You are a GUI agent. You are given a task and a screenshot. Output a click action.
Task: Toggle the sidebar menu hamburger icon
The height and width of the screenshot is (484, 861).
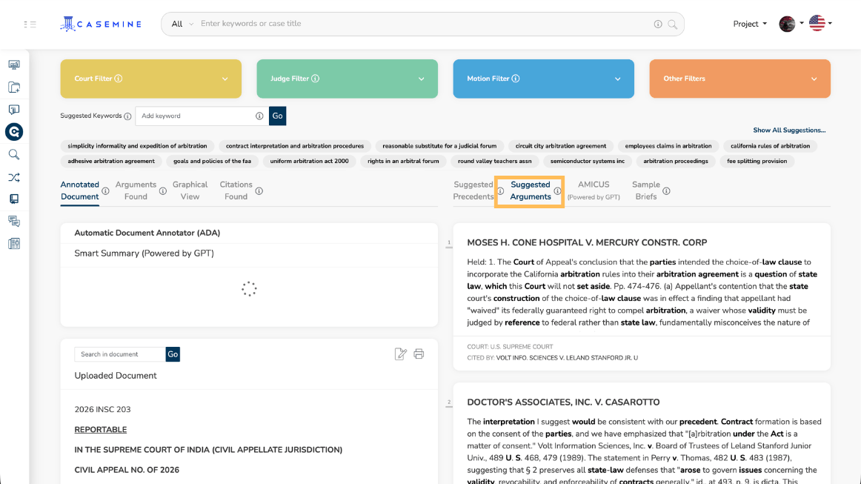(x=30, y=24)
